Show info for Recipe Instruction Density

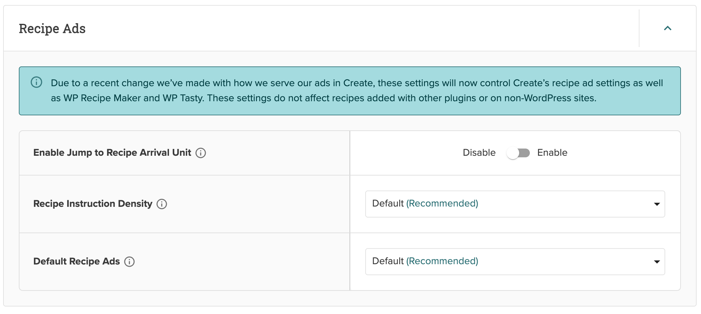tap(162, 204)
